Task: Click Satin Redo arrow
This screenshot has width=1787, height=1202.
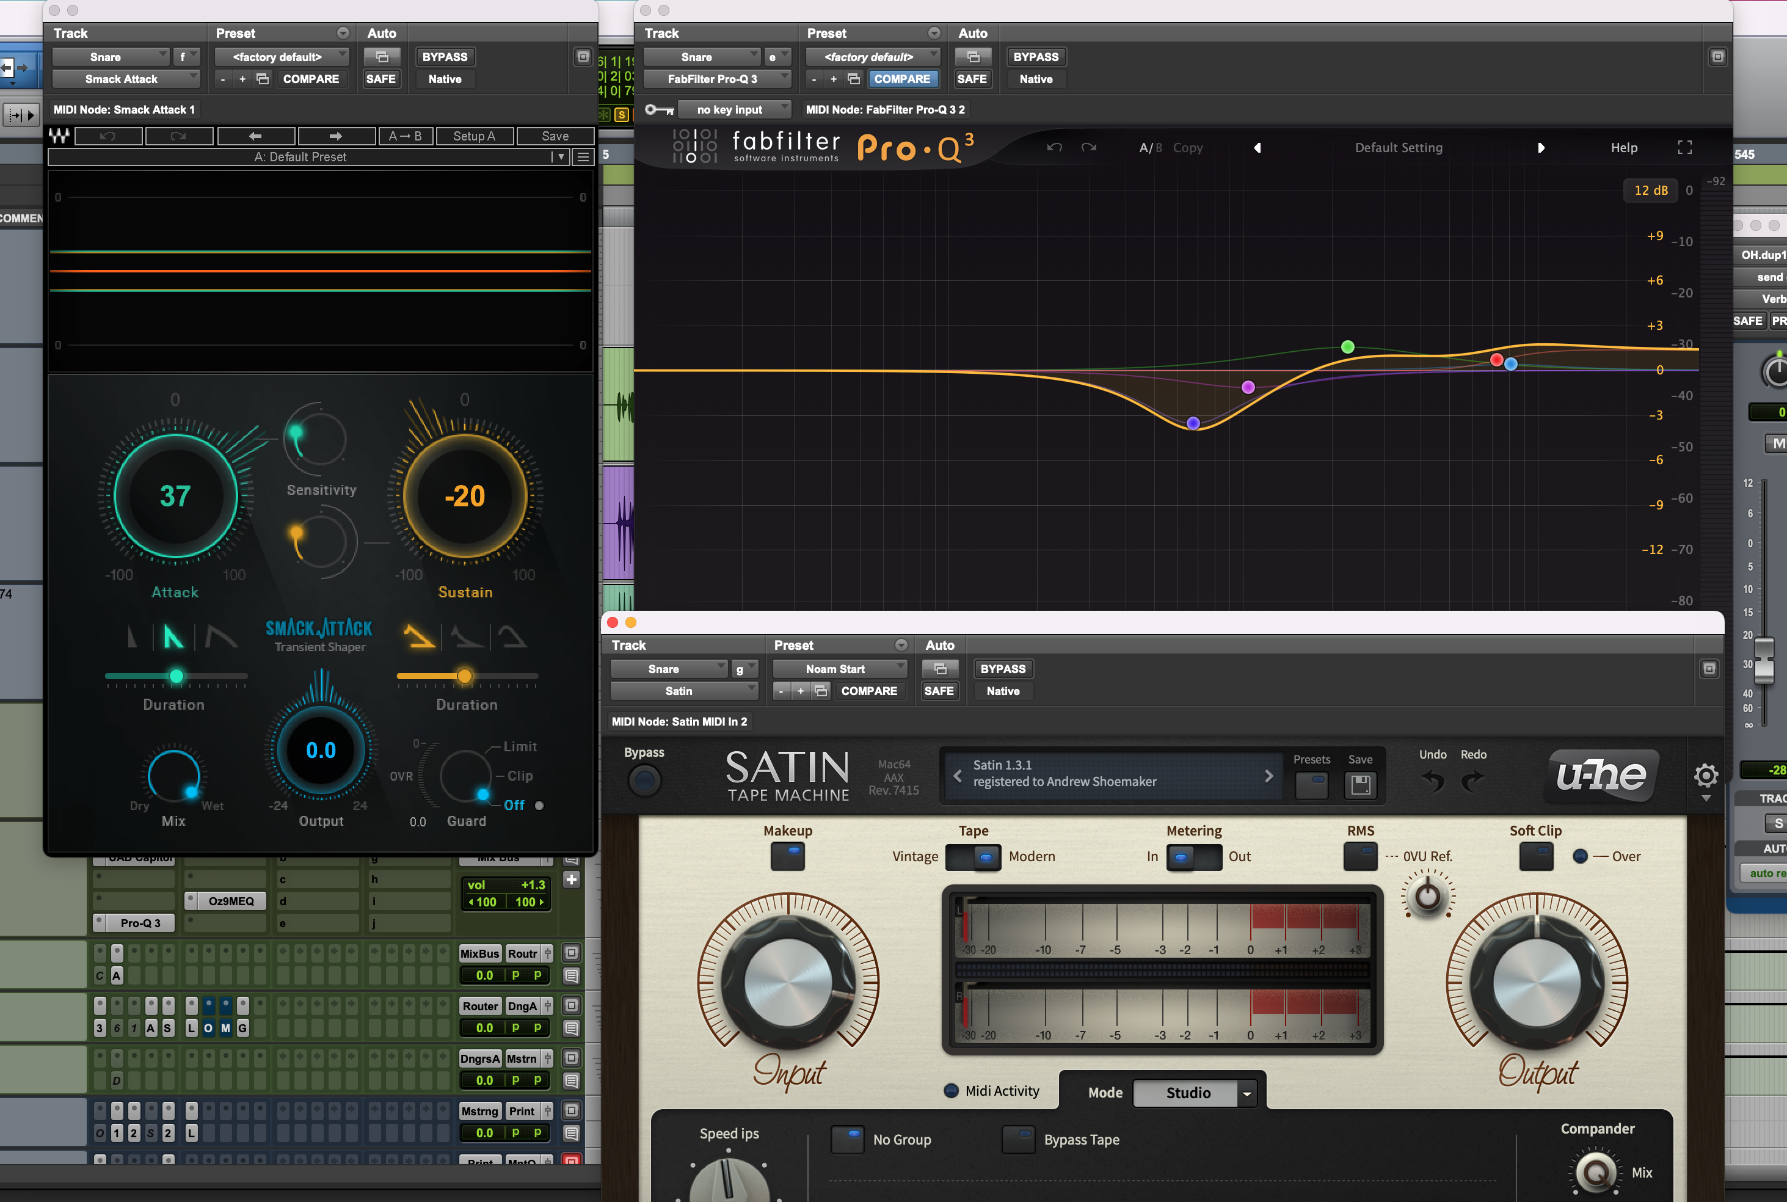Action: coord(1473,781)
